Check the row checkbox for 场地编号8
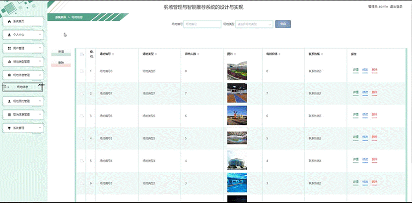 (82, 71)
